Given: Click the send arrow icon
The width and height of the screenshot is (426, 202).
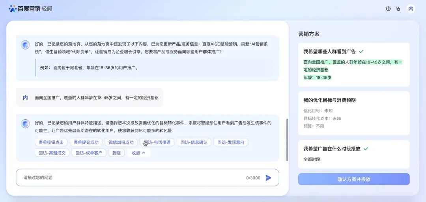Looking at the screenshot, I should point(269,178).
